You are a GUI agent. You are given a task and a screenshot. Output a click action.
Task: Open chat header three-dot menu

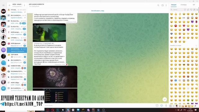click(166, 5)
